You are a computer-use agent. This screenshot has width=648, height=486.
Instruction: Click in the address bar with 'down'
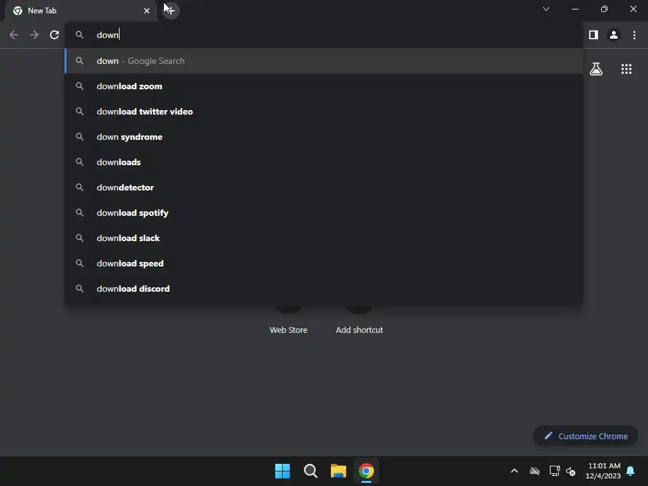(x=324, y=35)
